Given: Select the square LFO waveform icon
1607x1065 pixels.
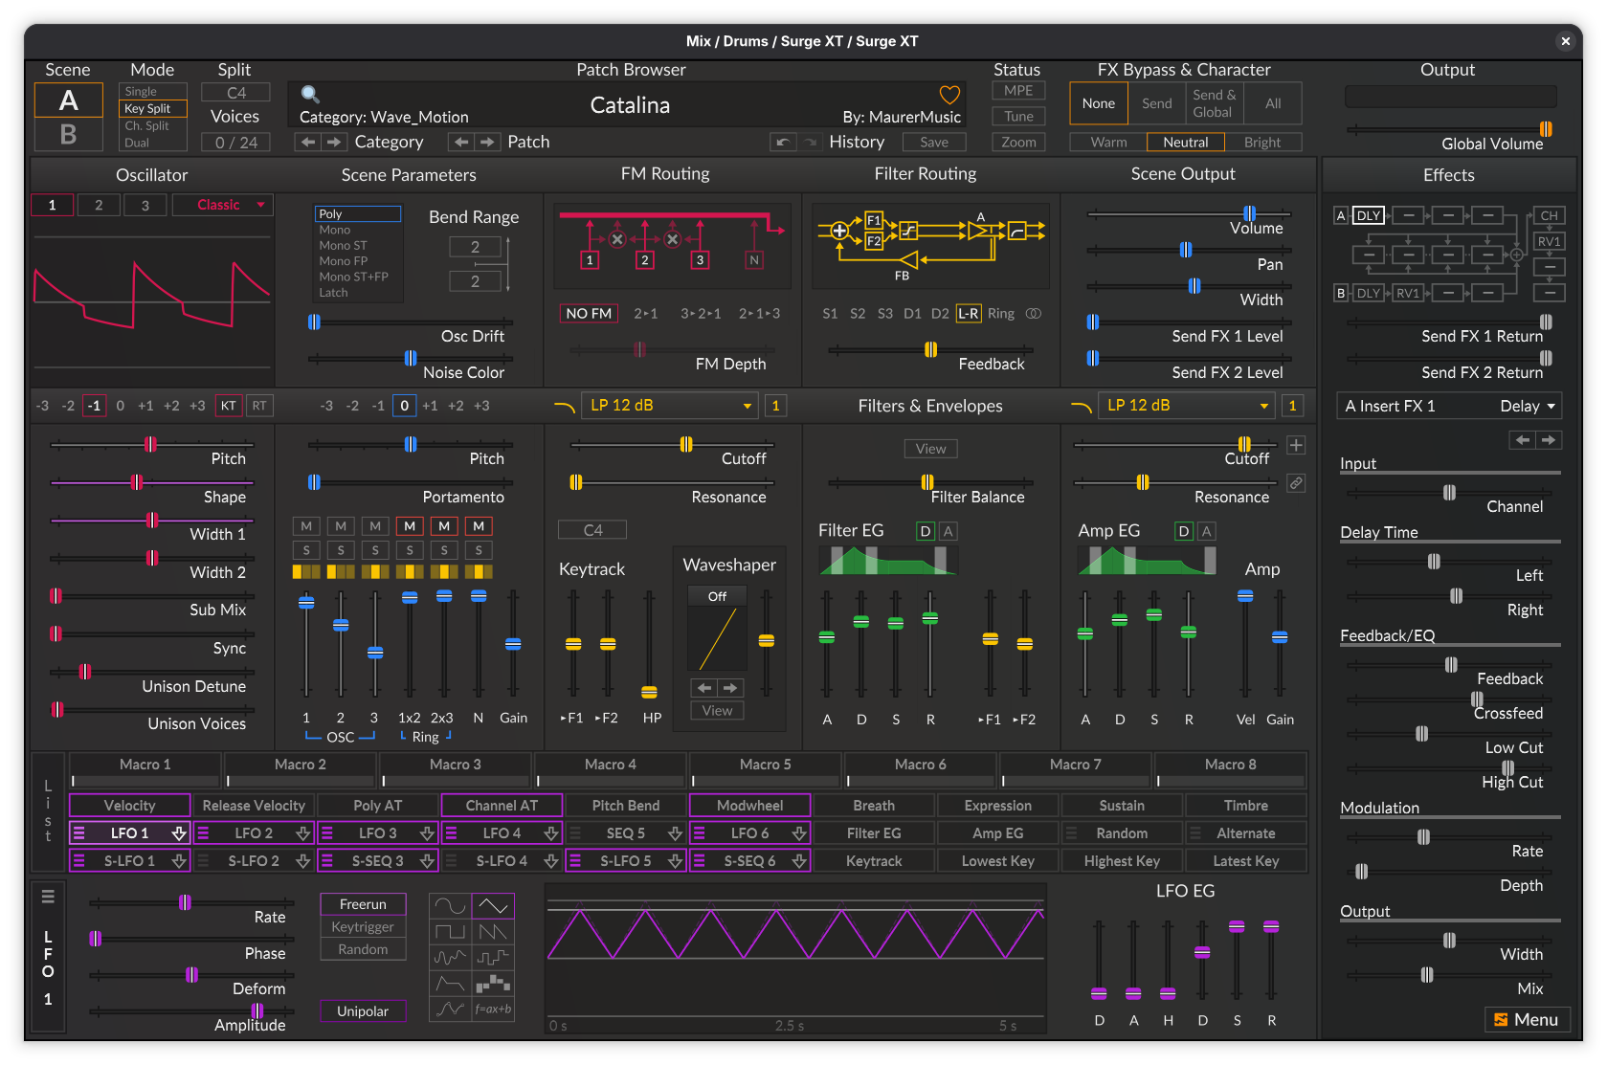Looking at the screenshot, I should click(x=450, y=931).
